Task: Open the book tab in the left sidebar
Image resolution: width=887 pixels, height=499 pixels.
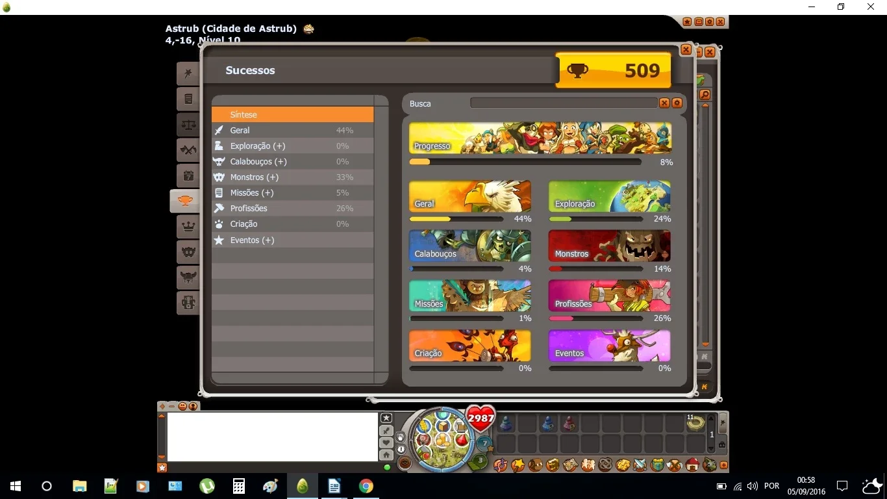Action: click(188, 99)
